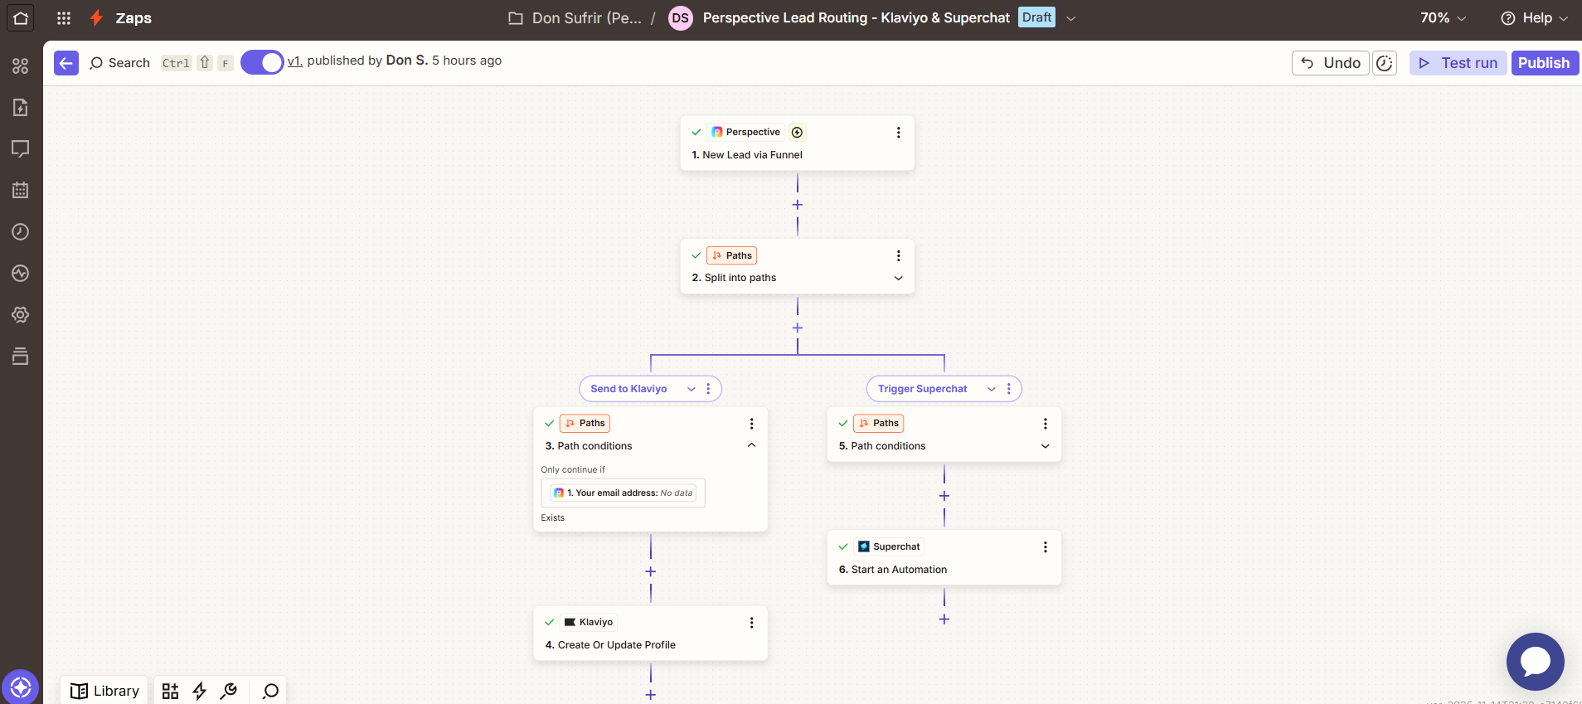
Task: Open three-dot menu on Klaviyo step
Action: coord(751,623)
